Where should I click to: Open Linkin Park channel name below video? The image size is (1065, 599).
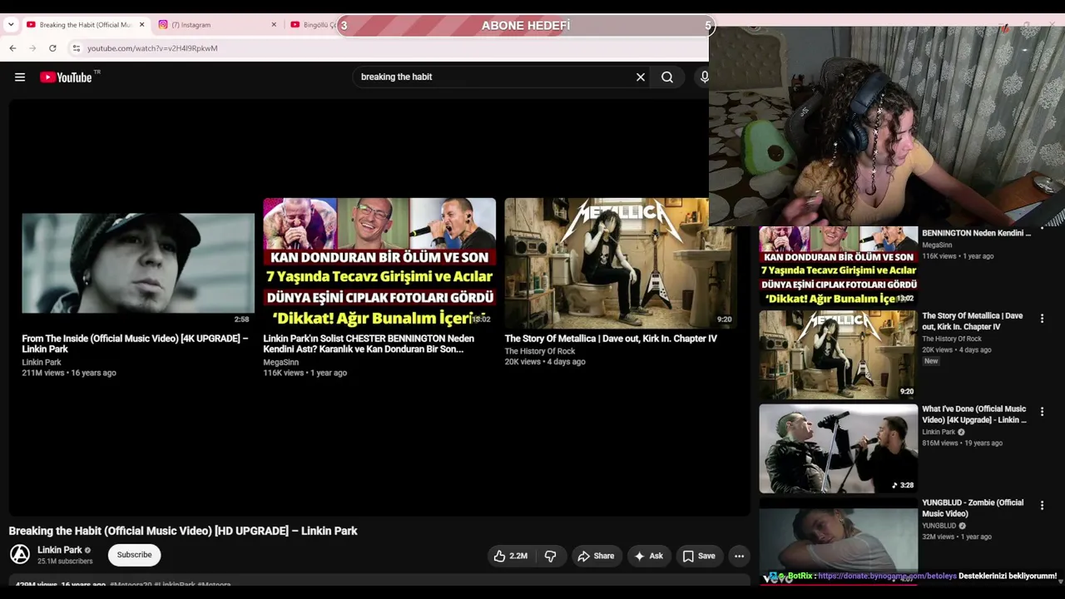pos(60,550)
